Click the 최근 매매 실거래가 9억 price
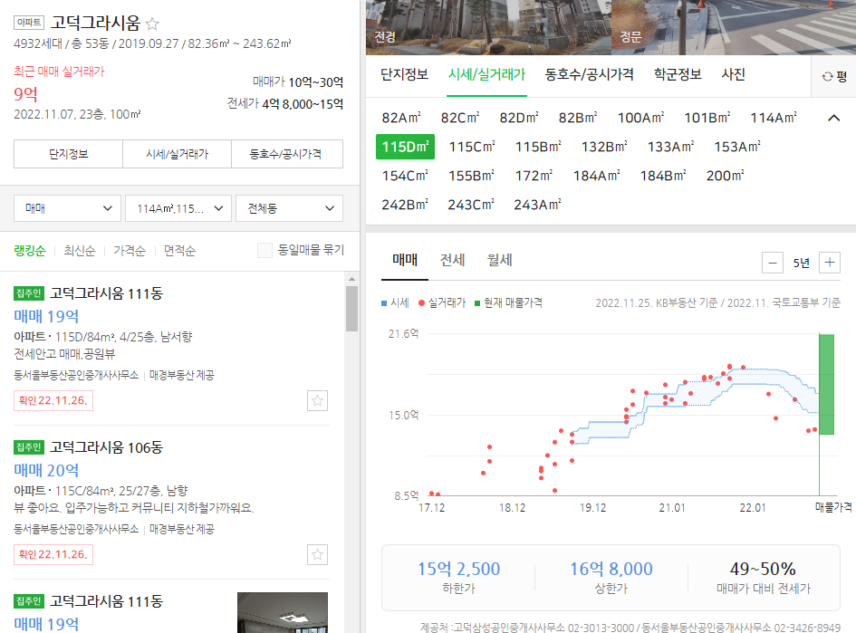 point(25,94)
